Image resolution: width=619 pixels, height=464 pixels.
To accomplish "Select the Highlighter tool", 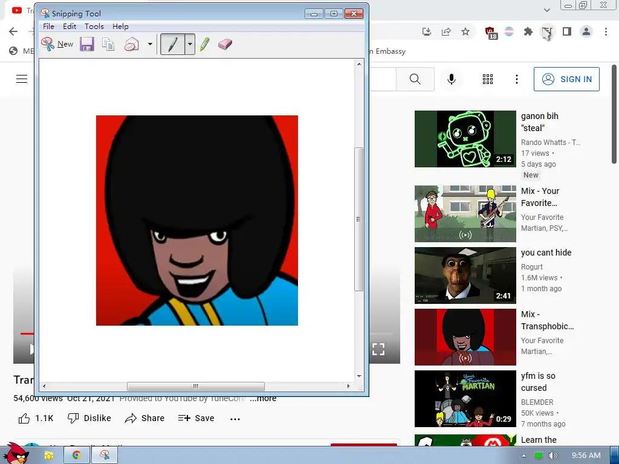I will (x=204, y=44).
